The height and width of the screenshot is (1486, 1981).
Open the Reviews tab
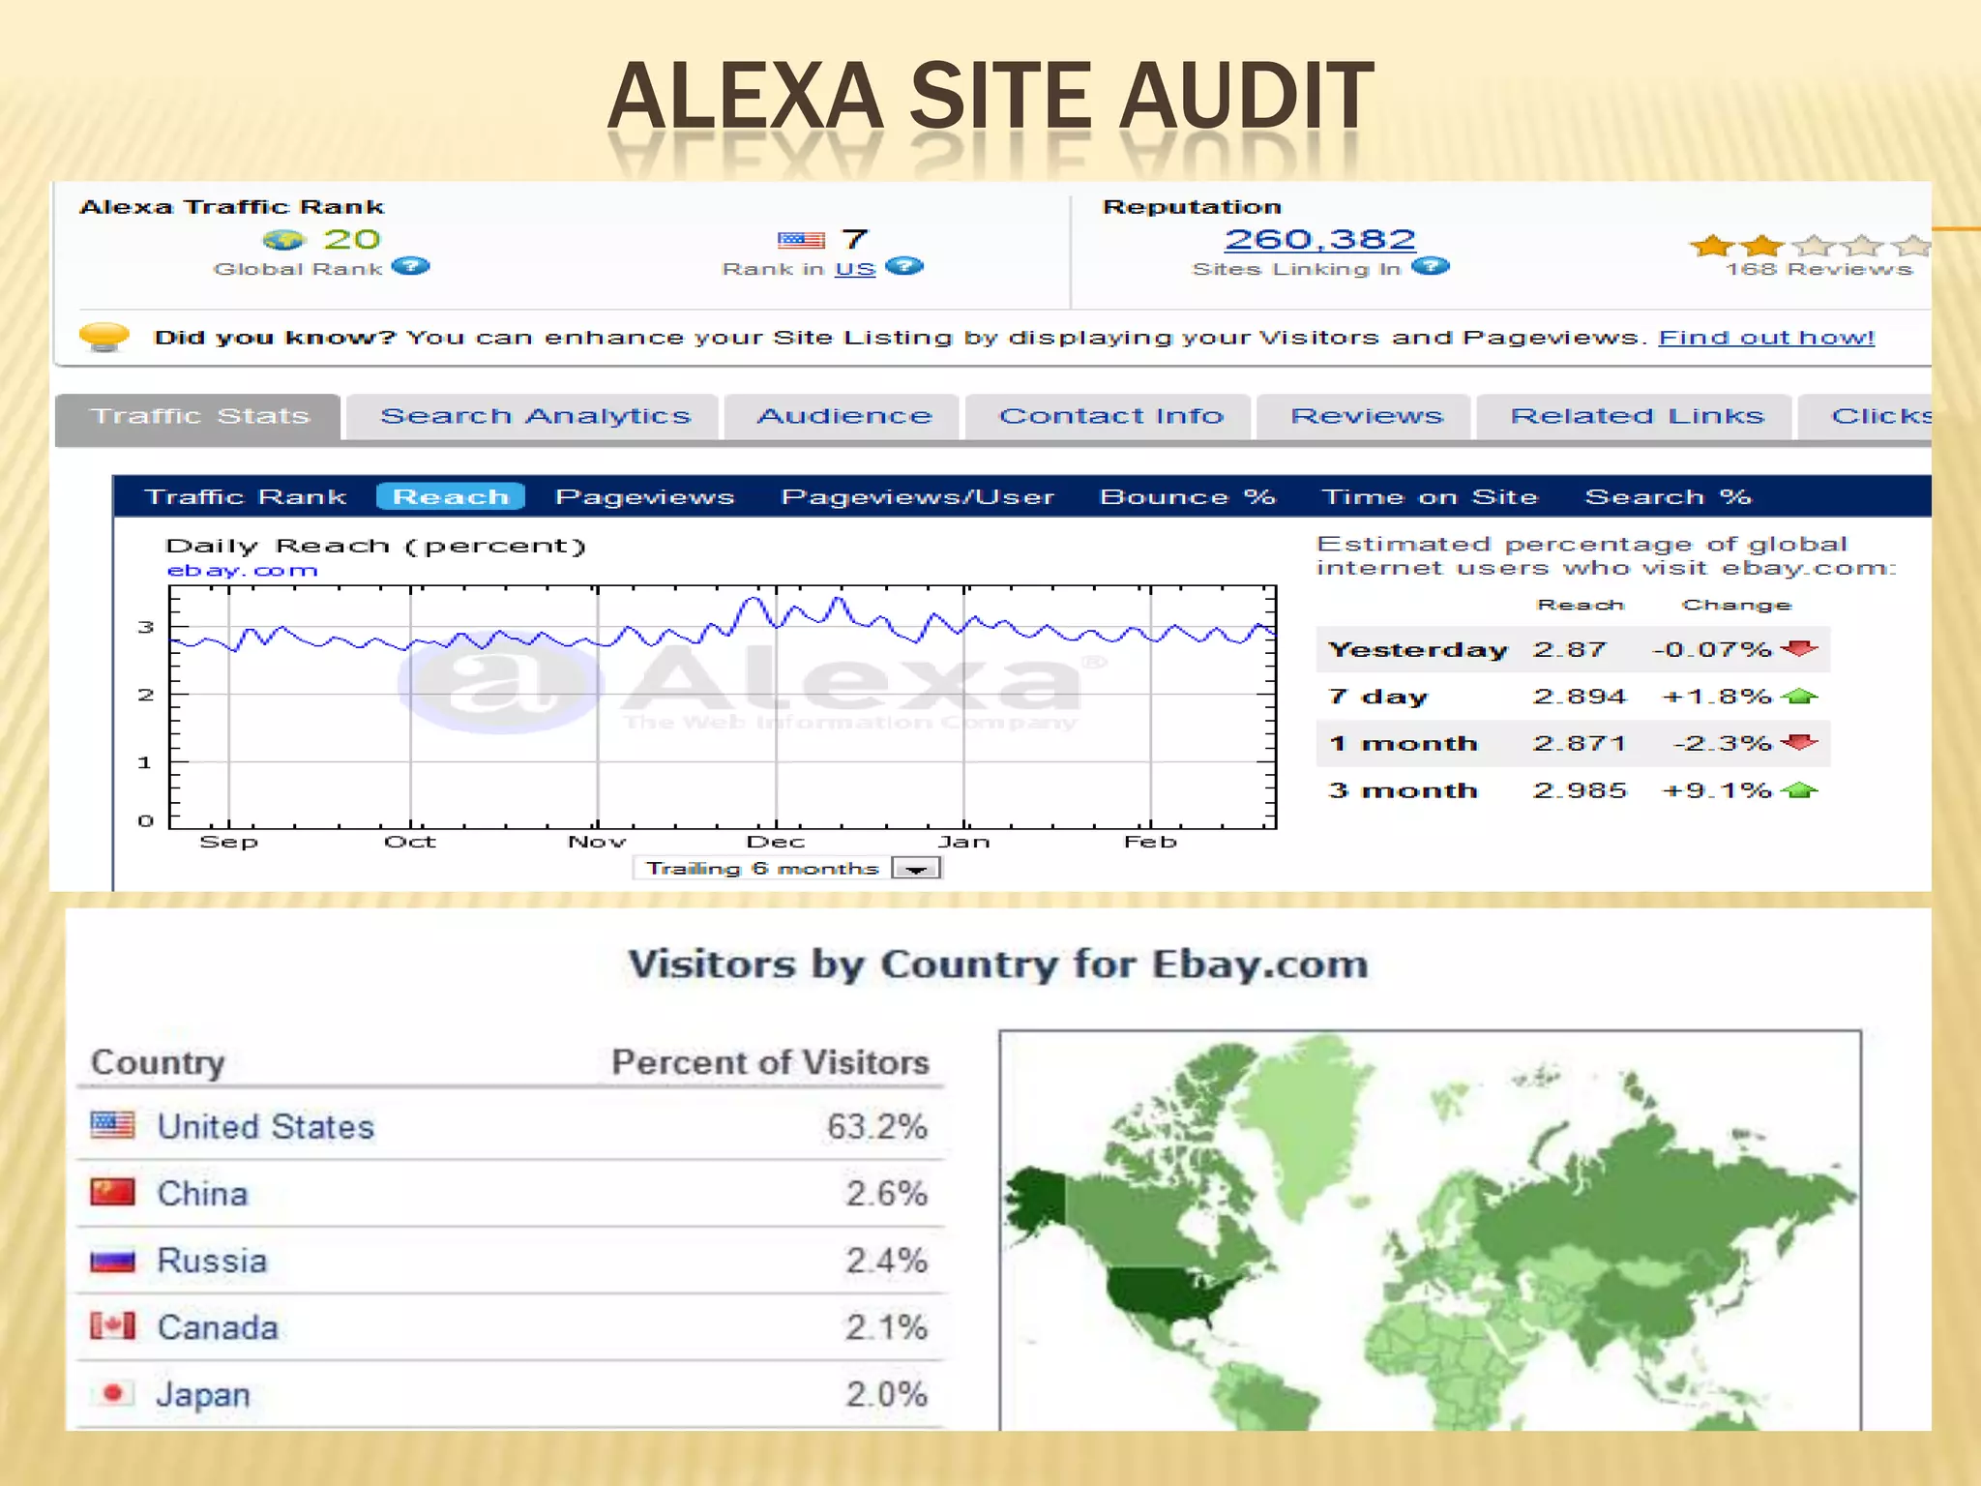1365,417
